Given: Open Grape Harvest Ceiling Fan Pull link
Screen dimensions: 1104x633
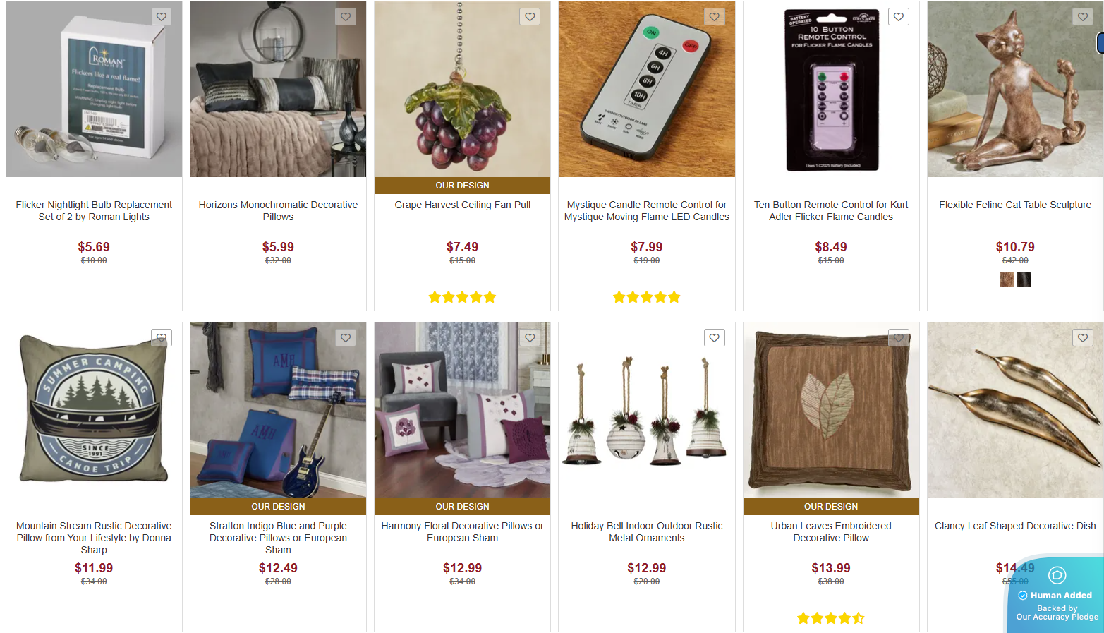Looking at the screenshot, I should (462, 205).
